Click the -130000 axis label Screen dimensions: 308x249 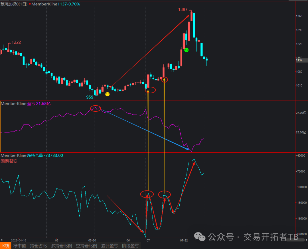point(301,203)
